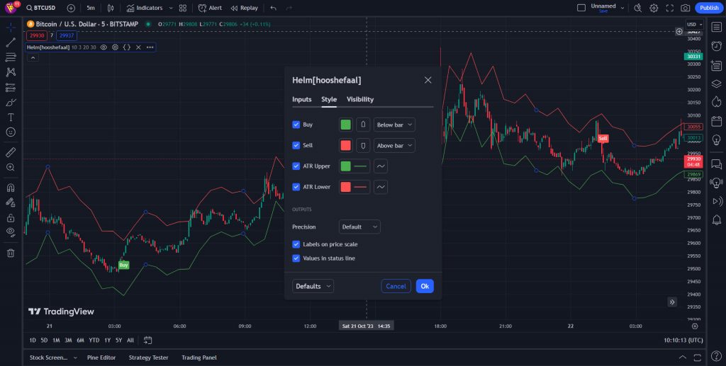This screenshot has width=726, height=366.
Task: Open the Fibonacci retracement tools
Action: 11,57
